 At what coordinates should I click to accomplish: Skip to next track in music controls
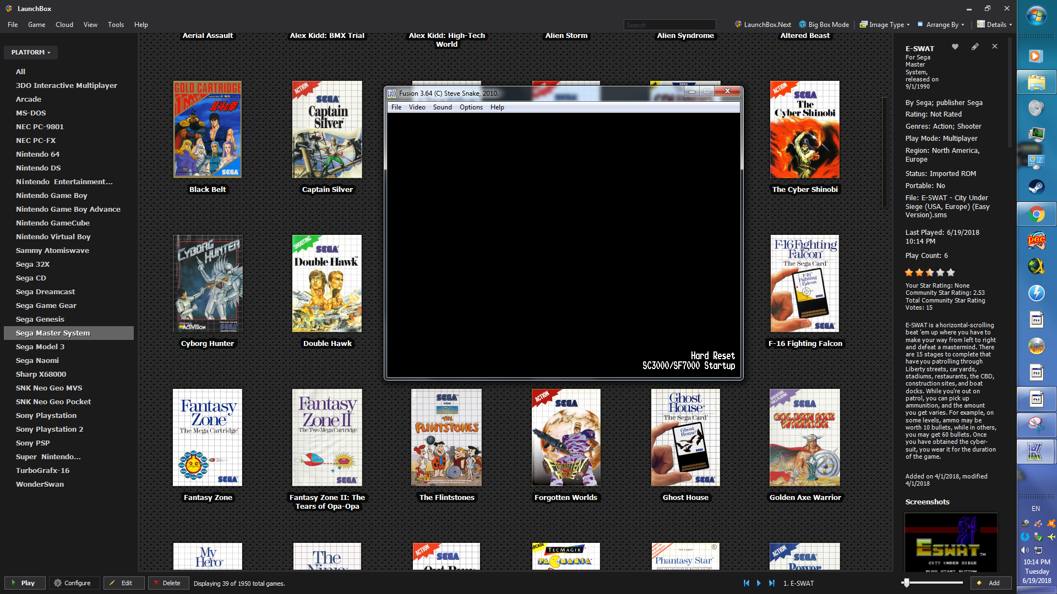click(772, 583)
